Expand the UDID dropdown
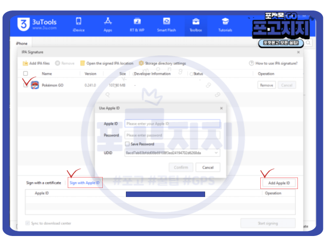 pos(216,153)
